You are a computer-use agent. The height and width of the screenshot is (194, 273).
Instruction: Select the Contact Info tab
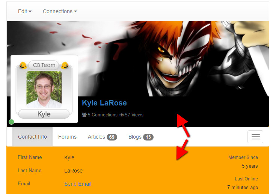coord(32,137)
